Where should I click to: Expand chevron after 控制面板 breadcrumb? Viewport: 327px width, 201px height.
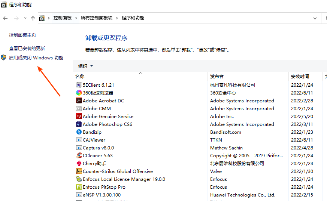pos(76,18)
